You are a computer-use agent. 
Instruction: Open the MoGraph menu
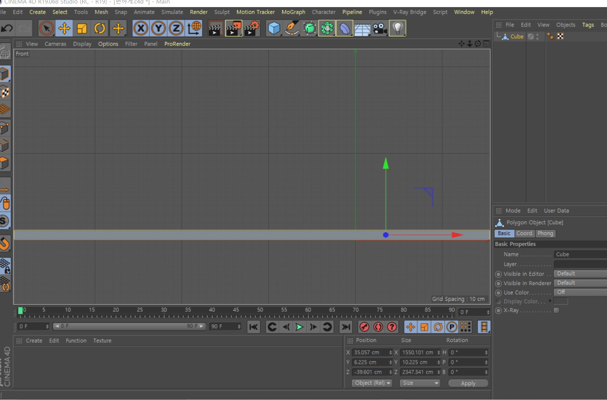click(293, 12)
